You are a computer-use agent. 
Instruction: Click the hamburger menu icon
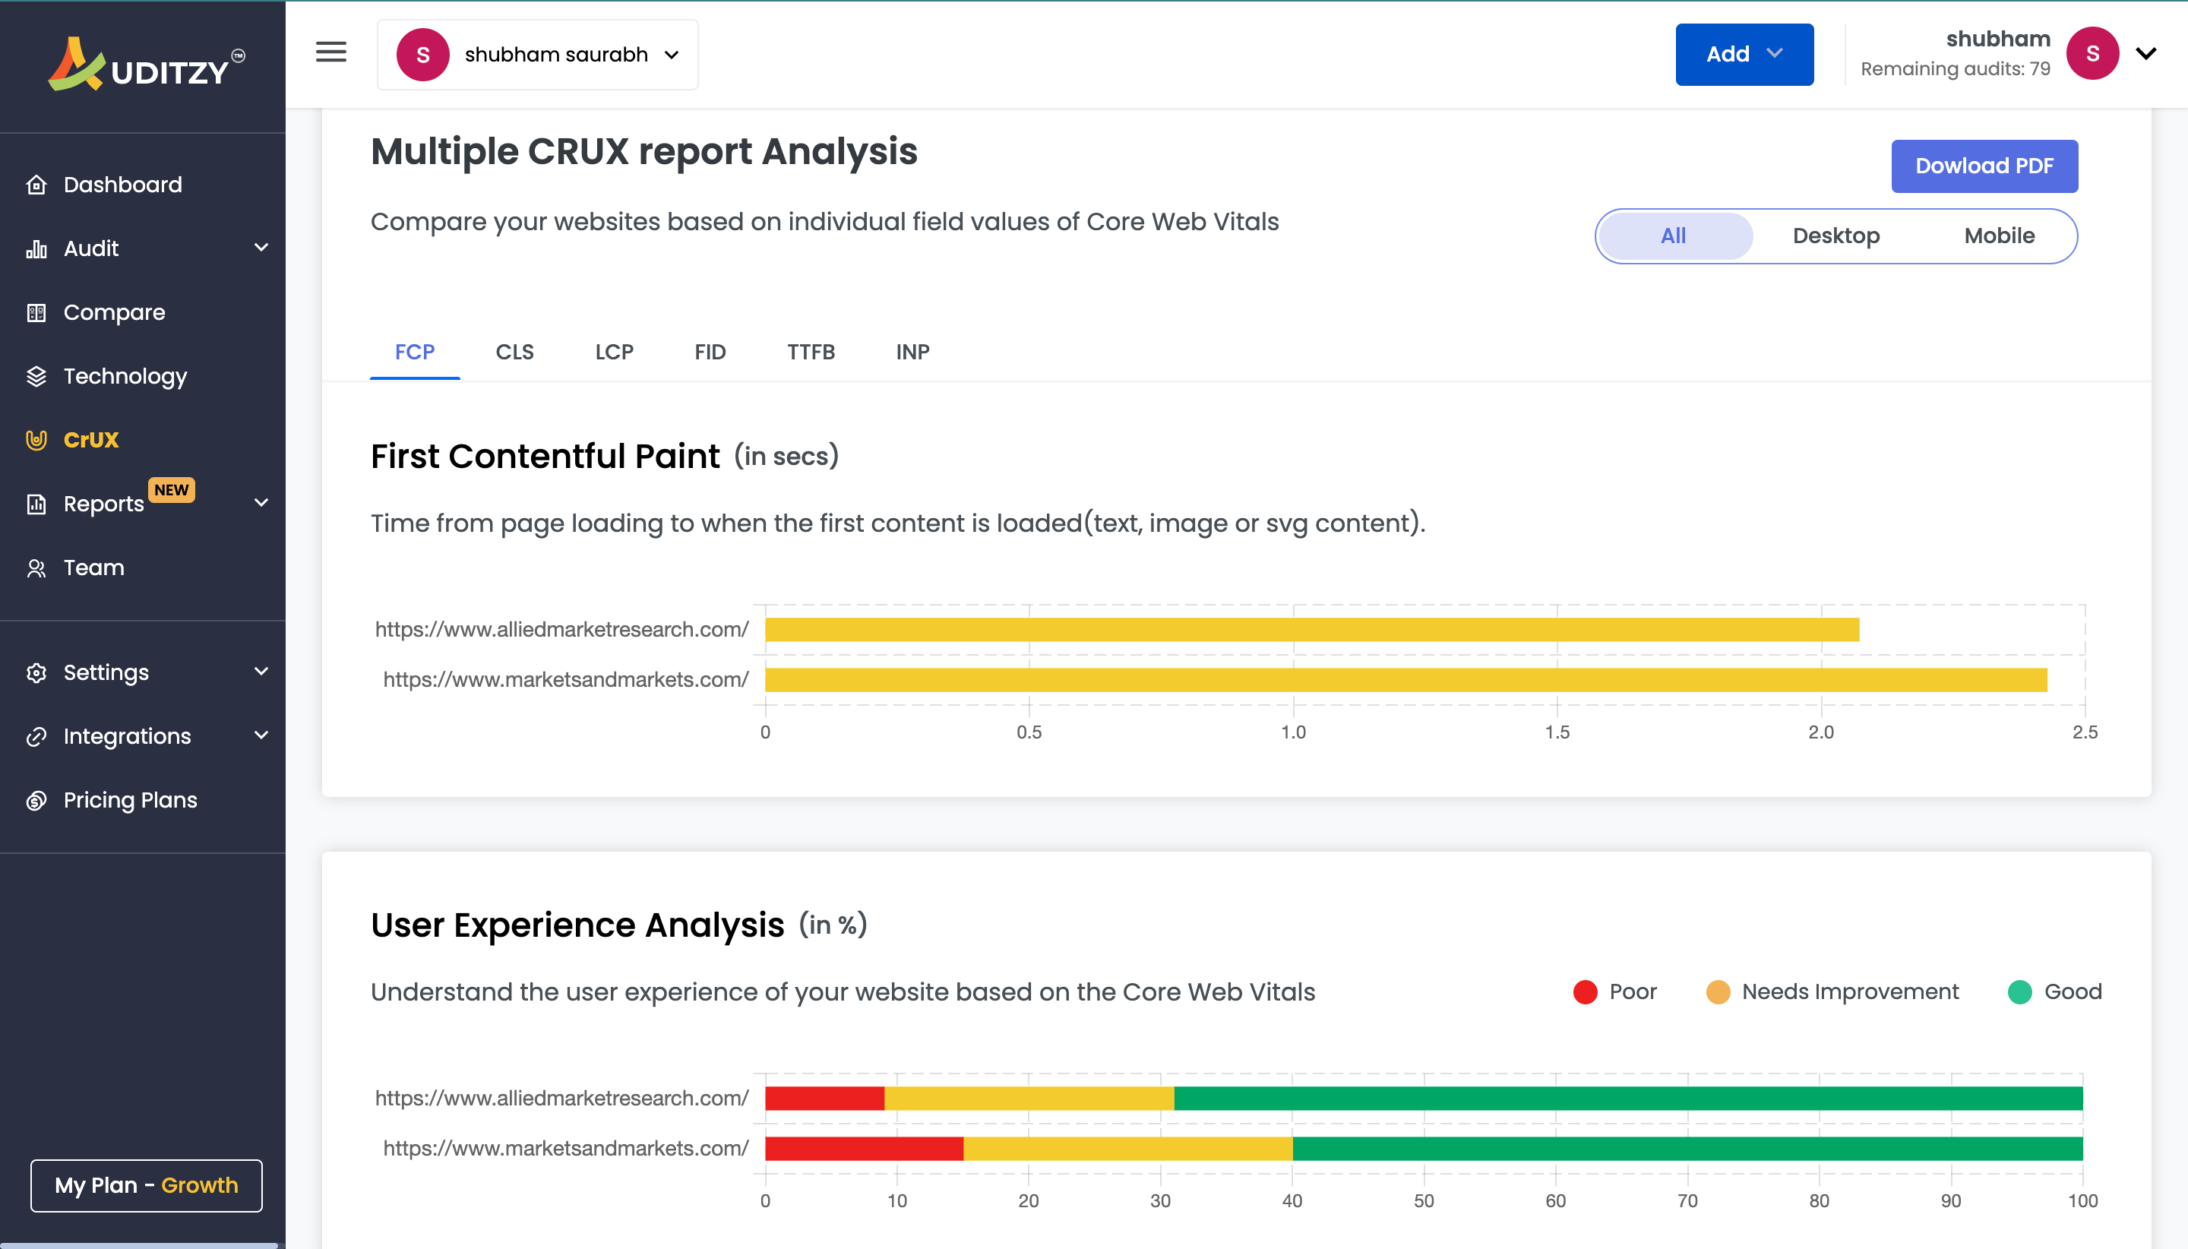pyautogui.click(x=331, y=53)
